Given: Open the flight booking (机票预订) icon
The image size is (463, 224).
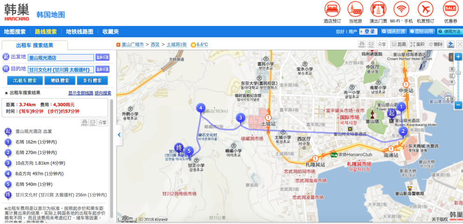Looking at the screenshot, I should 425,9.
